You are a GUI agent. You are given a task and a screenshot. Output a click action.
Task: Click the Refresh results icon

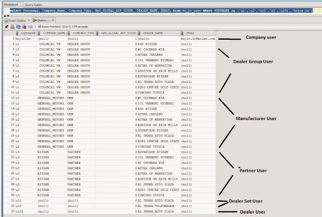point(18,27)
